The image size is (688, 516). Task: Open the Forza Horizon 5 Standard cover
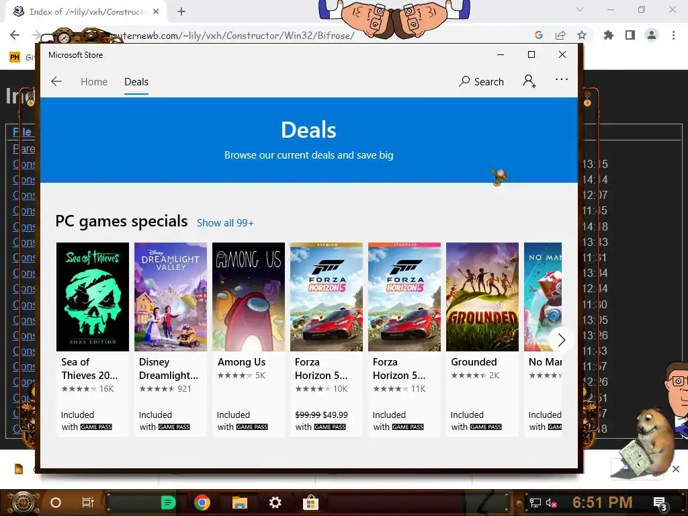(404, 296)
